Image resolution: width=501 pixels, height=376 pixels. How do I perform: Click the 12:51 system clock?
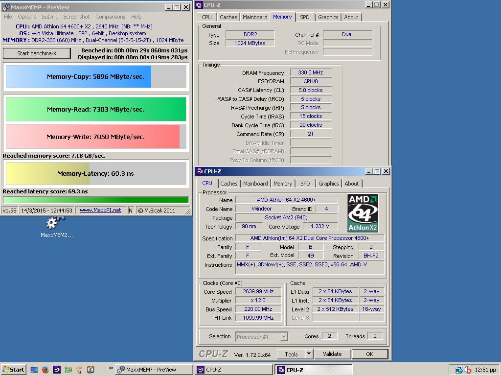pyautogui.click(x=485, y=370)
